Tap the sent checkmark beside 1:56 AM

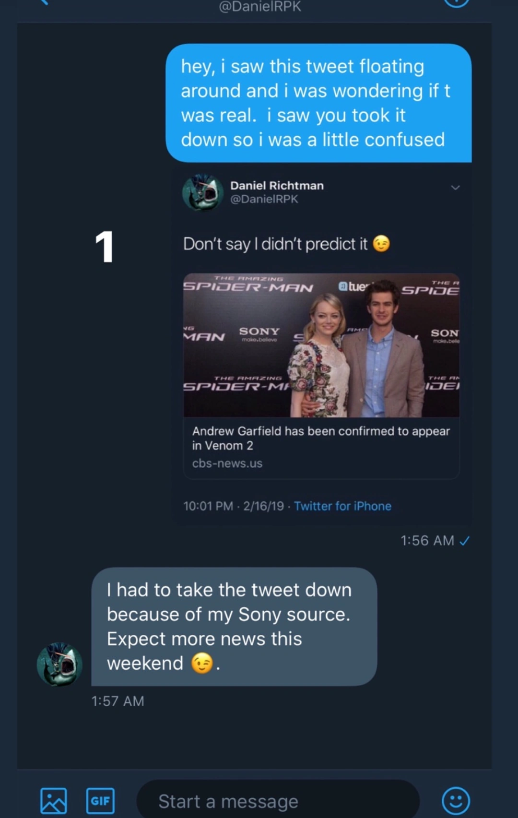point(464,541)
